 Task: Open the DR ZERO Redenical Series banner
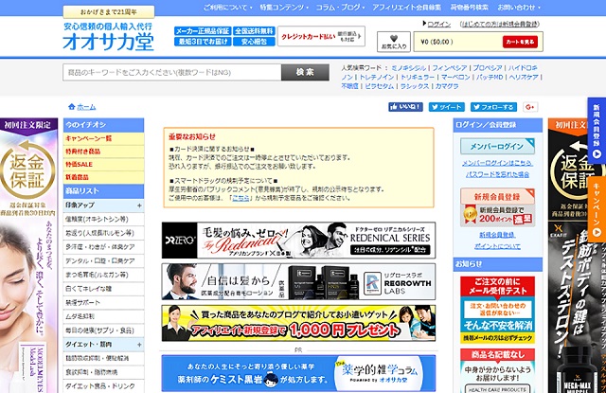[298, 240]
